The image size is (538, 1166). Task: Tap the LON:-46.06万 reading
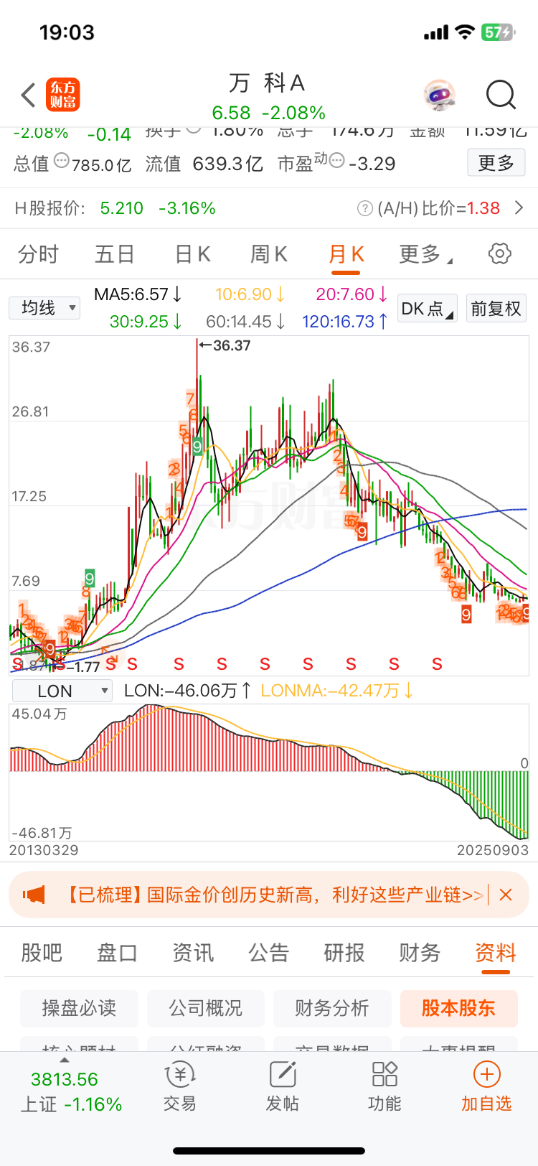tap(188, 691)
